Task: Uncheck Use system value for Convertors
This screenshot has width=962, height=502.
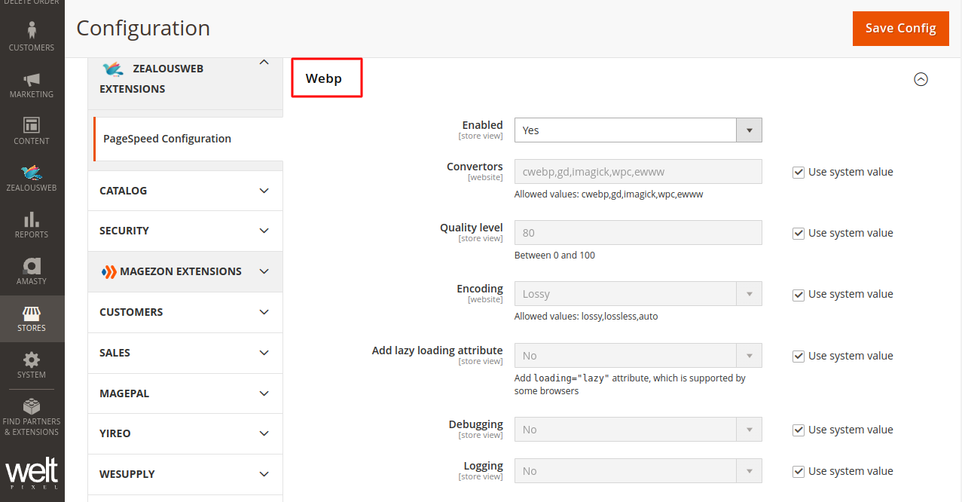Action: pyautogui.click(x=799, y=172)
